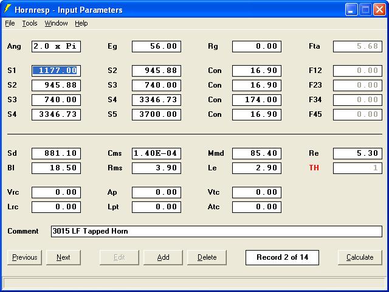Open the File menu
Image resolution: width=389 pixels, height=292 pixels.
click(10, 23)
